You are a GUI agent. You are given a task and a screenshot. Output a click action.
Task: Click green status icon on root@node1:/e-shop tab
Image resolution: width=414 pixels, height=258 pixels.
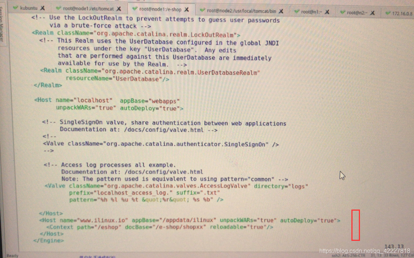coord(135,9)
